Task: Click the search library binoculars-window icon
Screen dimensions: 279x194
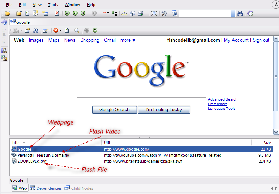Action: point(174,13)
